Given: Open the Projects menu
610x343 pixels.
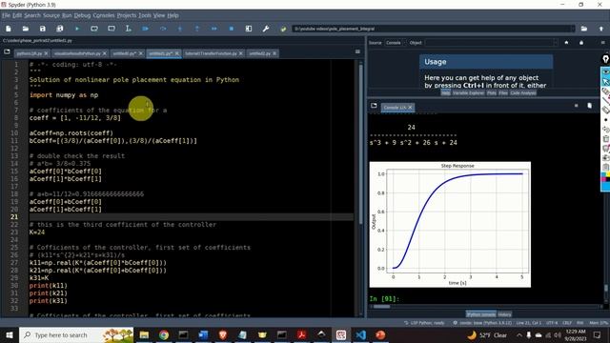Looking at the screenshot, I should pos(127,15).
